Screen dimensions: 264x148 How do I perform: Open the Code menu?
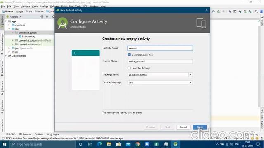pyautogui.click(x=35, y=7)
